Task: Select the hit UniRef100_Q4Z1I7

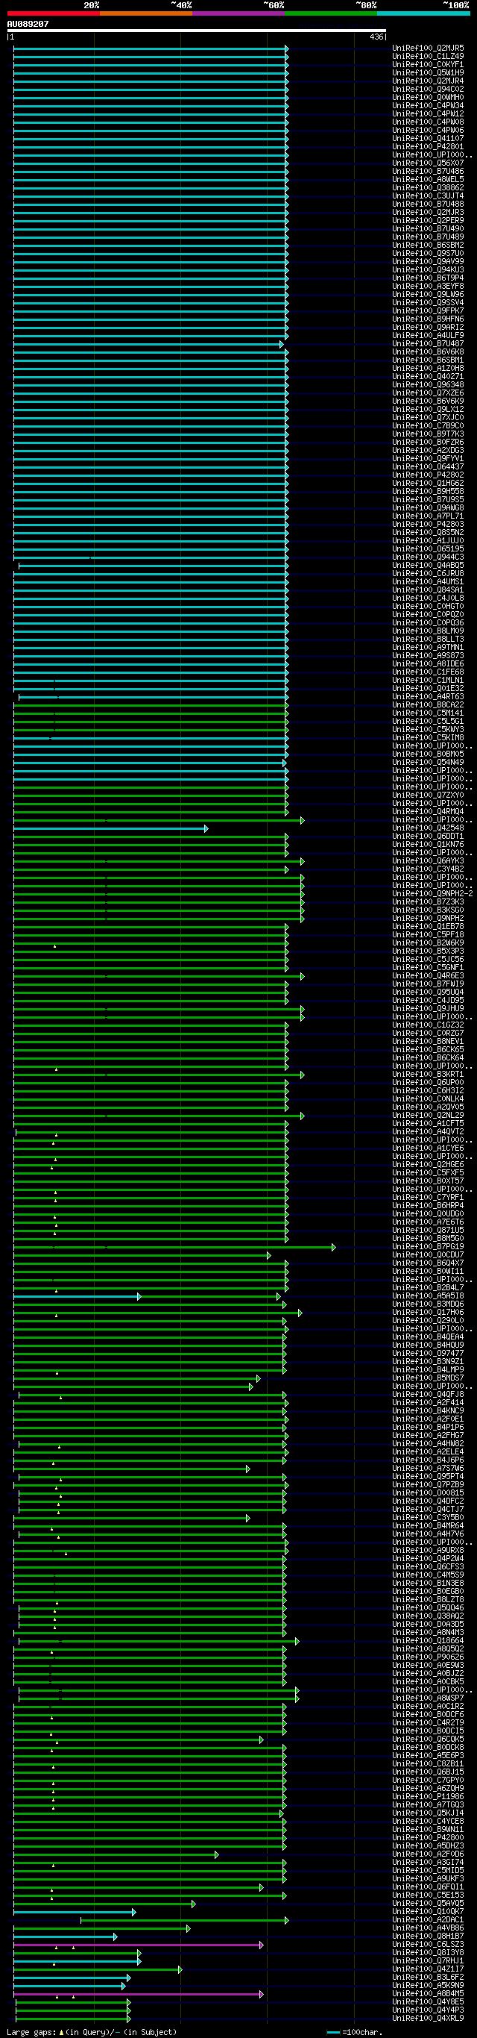Action: (x=428, y=1969)
